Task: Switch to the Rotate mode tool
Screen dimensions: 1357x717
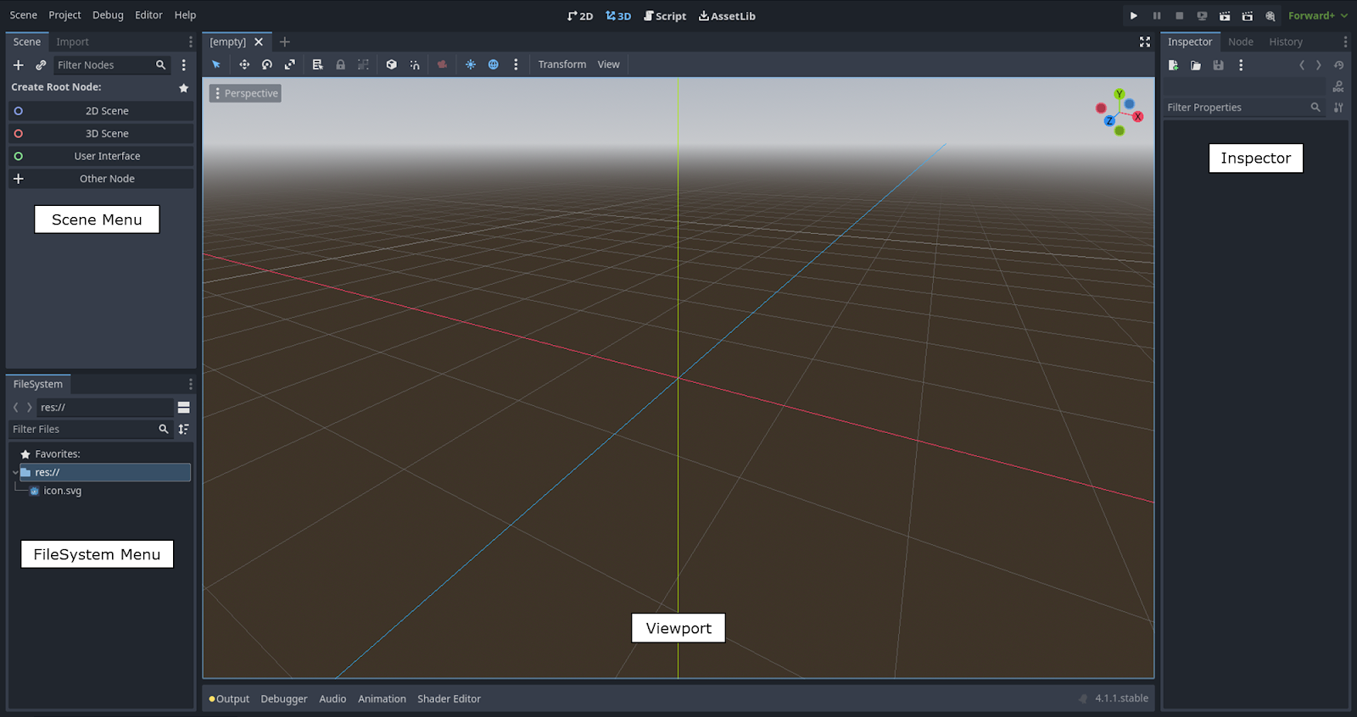Action: tap(267, 64)
